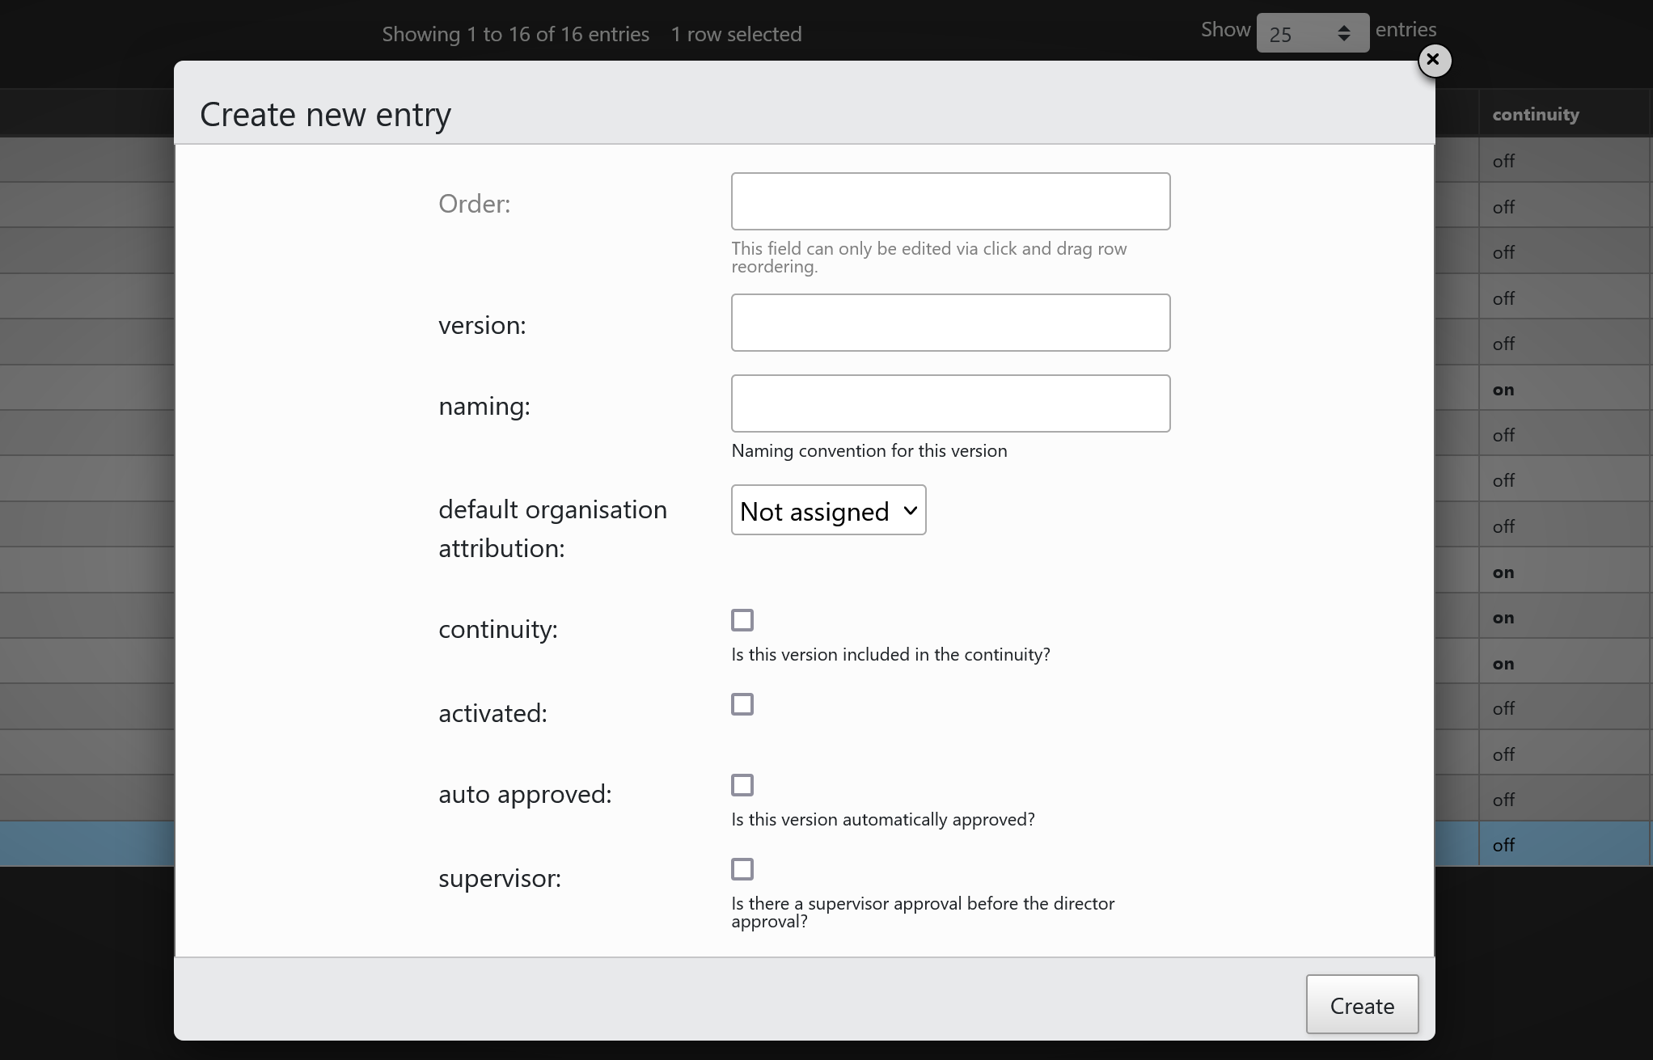Screen dimensions: 1653x1060
Task: Click the Order input field
Action: [950, 201]
